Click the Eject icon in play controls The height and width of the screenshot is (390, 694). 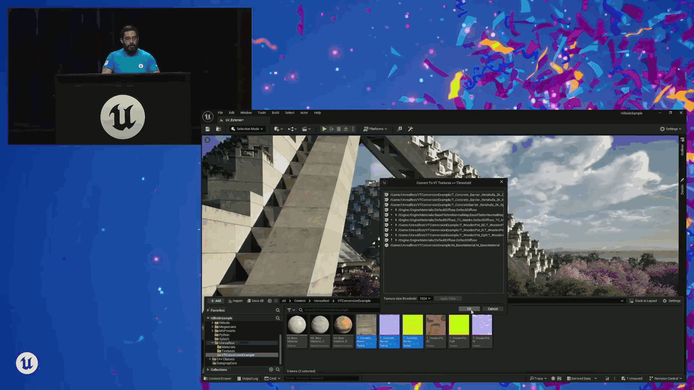(x=346, y=129)
